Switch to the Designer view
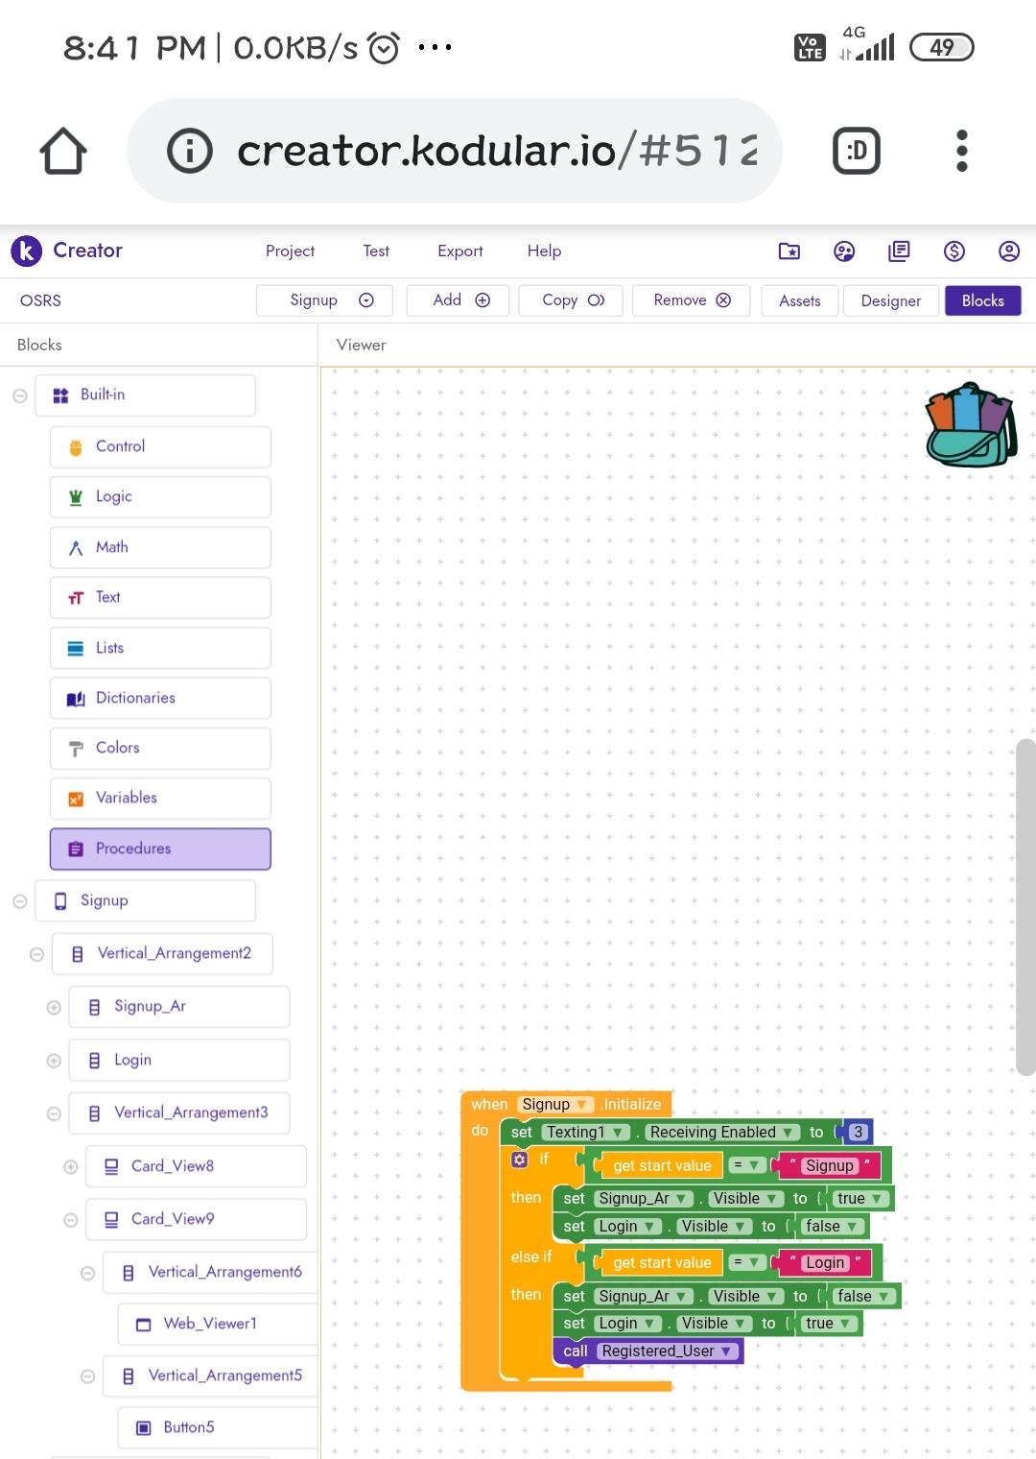Screen dimensions: 1036x1459 point(891,300)
